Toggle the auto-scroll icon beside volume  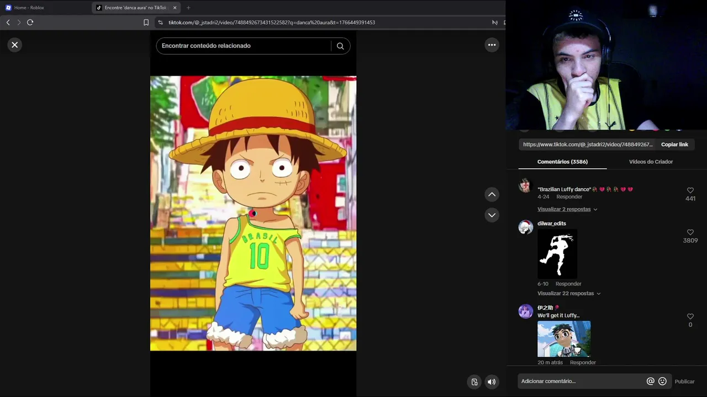[x=474, y=382]
